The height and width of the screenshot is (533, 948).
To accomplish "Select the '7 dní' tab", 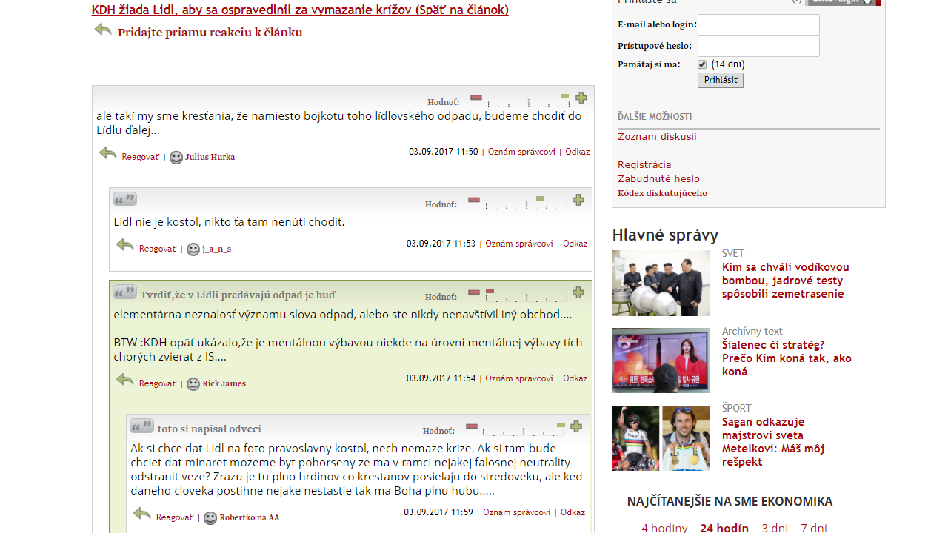I will 814,528.
